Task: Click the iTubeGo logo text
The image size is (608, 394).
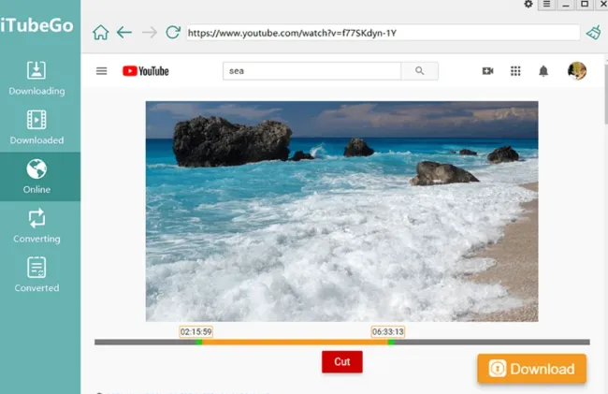Action: (36, 25)
